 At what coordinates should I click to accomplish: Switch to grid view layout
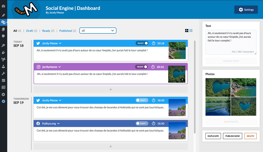point(186,30)
